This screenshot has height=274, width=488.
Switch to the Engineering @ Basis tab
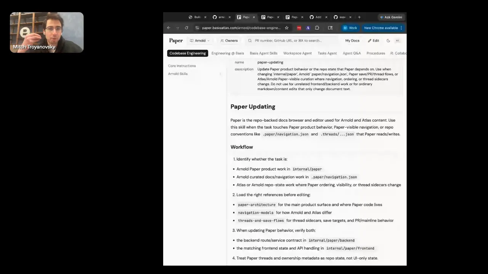click(228, 53)
